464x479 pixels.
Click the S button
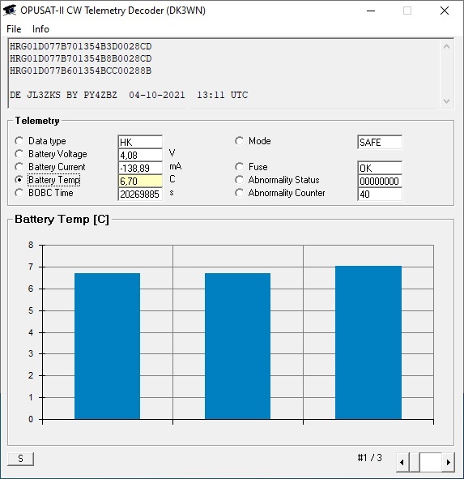[20, 459]
